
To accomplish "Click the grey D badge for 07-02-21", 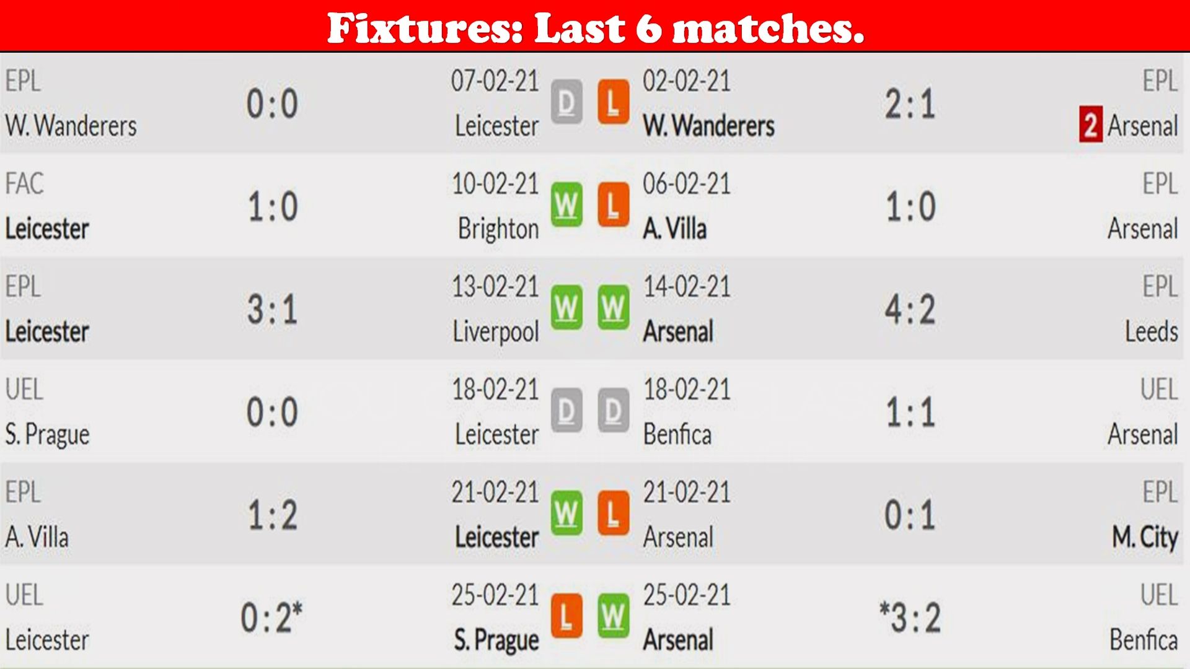I will coord(566,102).
